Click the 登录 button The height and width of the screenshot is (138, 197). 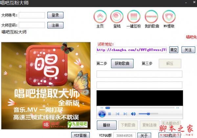click(x=55, y=15)
